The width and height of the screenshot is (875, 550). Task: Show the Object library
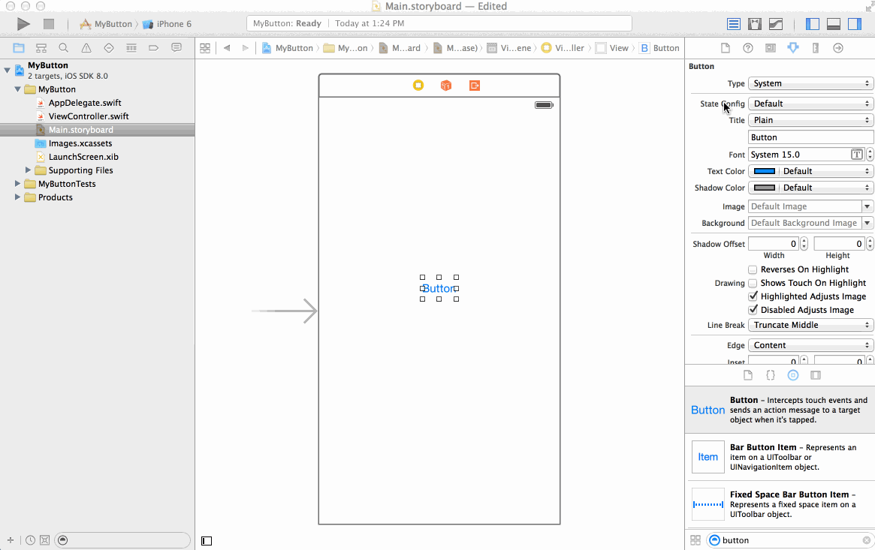click(793, 375)
